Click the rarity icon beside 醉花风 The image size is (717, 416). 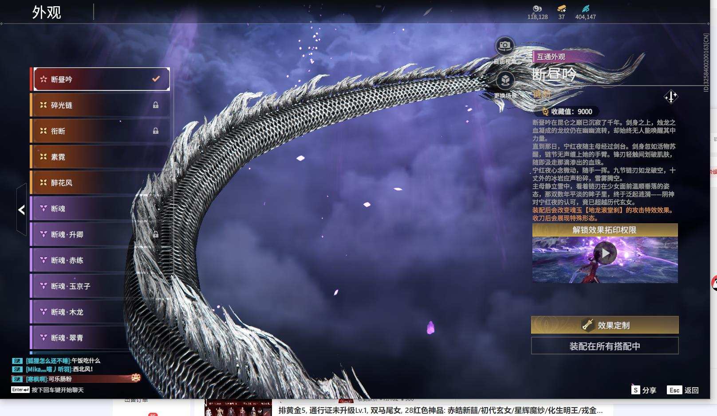[x=43, y=182]
